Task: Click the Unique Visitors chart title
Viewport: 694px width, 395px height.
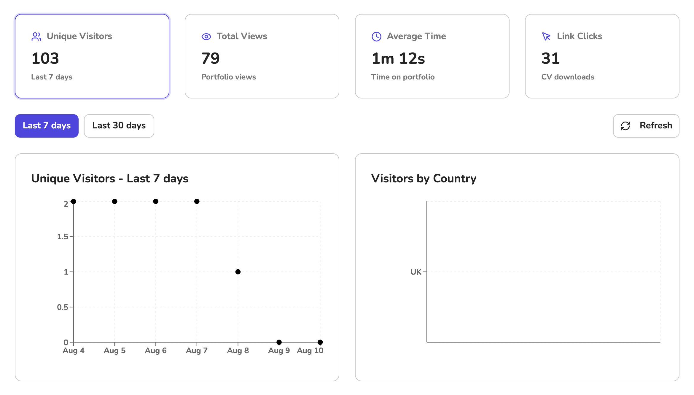Action: pyautogui.click(x=110, y=178)
